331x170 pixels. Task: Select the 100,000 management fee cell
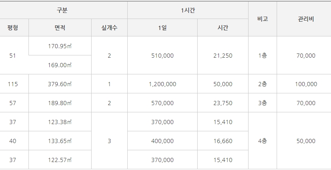306,84
